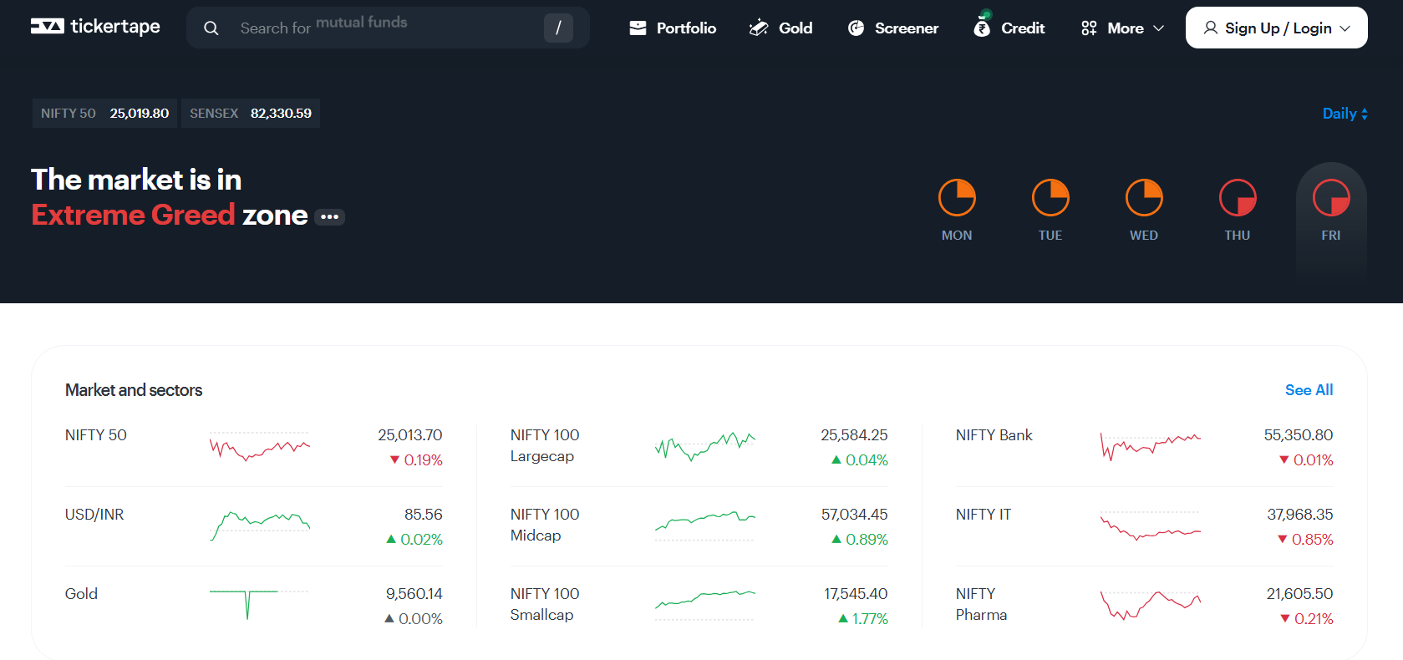1403x660 pixels.
Task: Select Monday's market mood pie icon
Action: (957, 199)
